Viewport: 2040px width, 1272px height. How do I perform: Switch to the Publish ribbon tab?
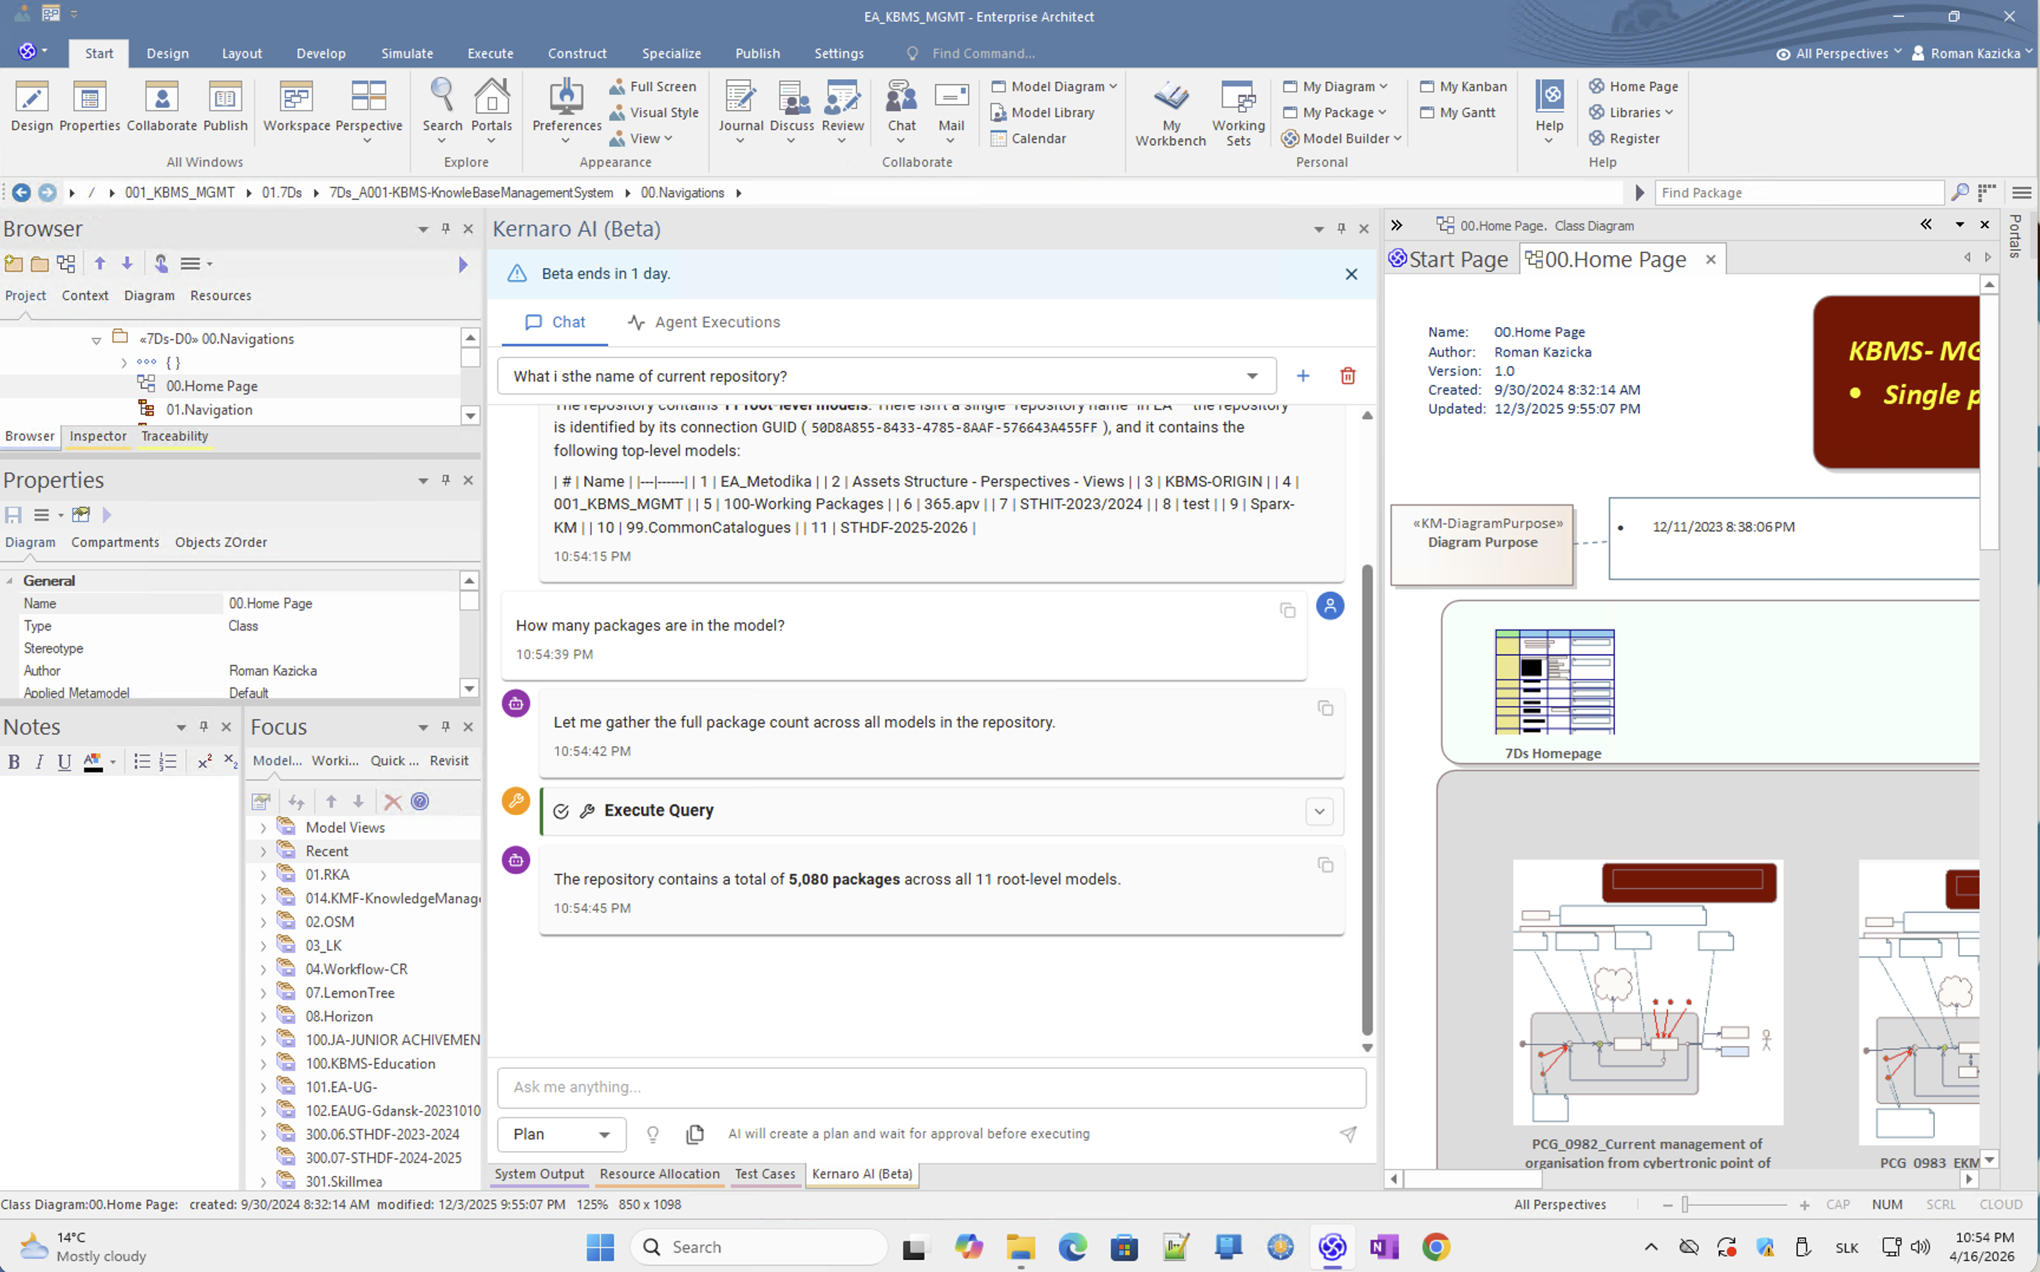pyautogui.click(x=757, y=53)
